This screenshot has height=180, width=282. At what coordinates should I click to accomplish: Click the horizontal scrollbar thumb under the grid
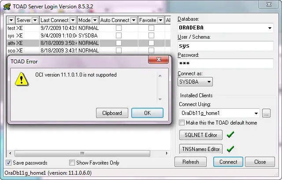[82, 153]
